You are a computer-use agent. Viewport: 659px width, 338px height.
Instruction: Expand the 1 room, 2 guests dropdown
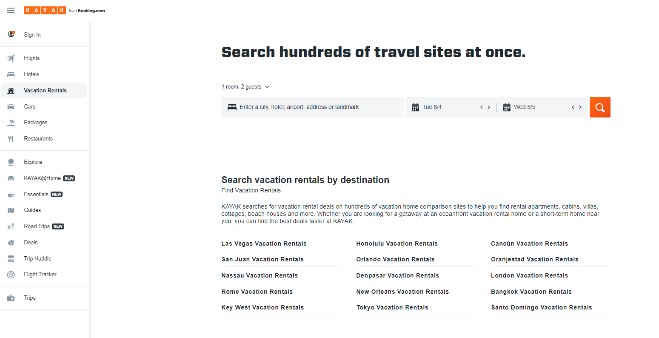pos(245,87)
